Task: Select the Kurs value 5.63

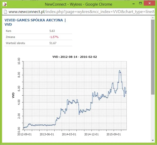Action: coord(52,31)
